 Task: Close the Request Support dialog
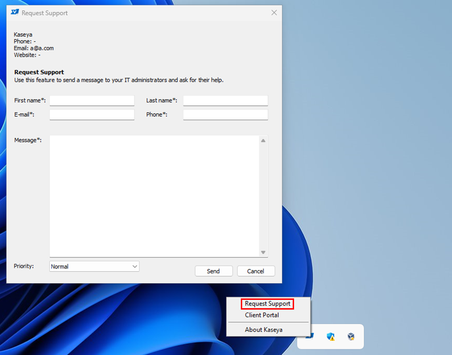pyautogui.click(x=274, y=13)
